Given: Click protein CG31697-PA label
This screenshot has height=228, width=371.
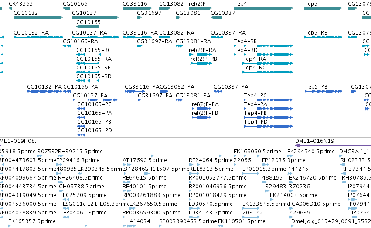Looking at the screenshot, I should coord(155,96).
